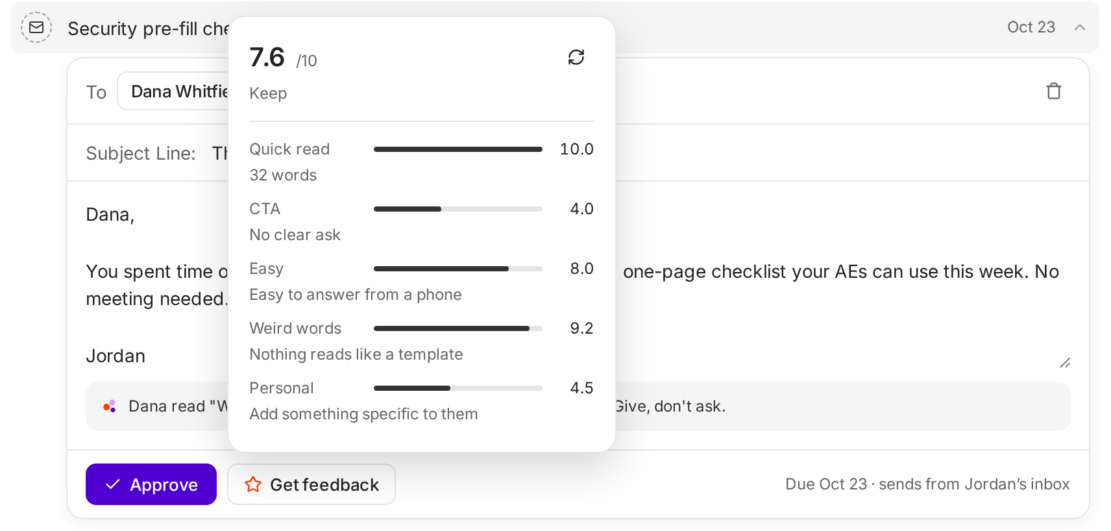1111x531 pixels.
Task: Click 'Nothing reads like a template'
Action: tap(356, 354)
